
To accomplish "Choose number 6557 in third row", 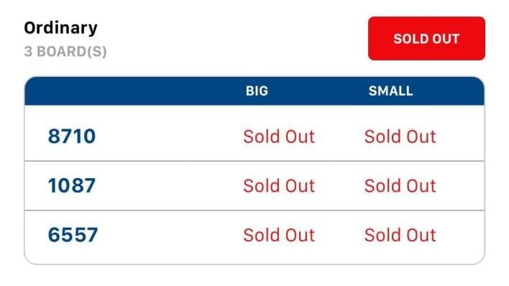I will click(x=73, y=235).
